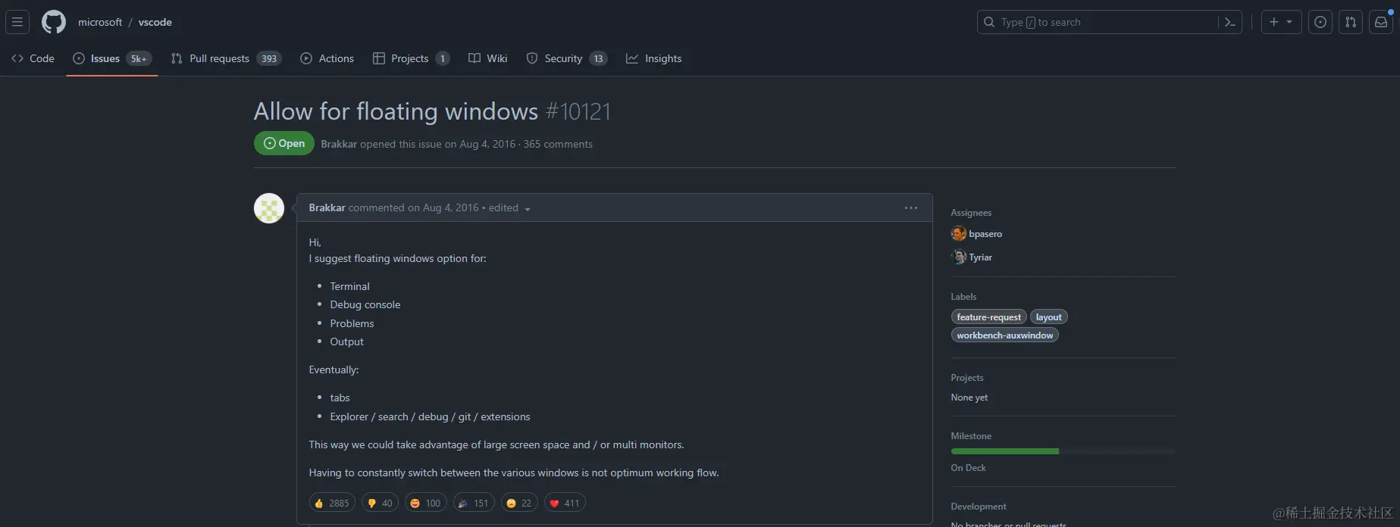Click the Aug 4, 2016 comment timestamp
Image resolution: width=1400 pixels, height=527 pixels.
pos(451,207)
